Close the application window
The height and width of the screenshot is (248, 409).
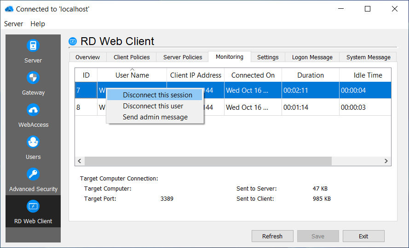coord(395,9)
